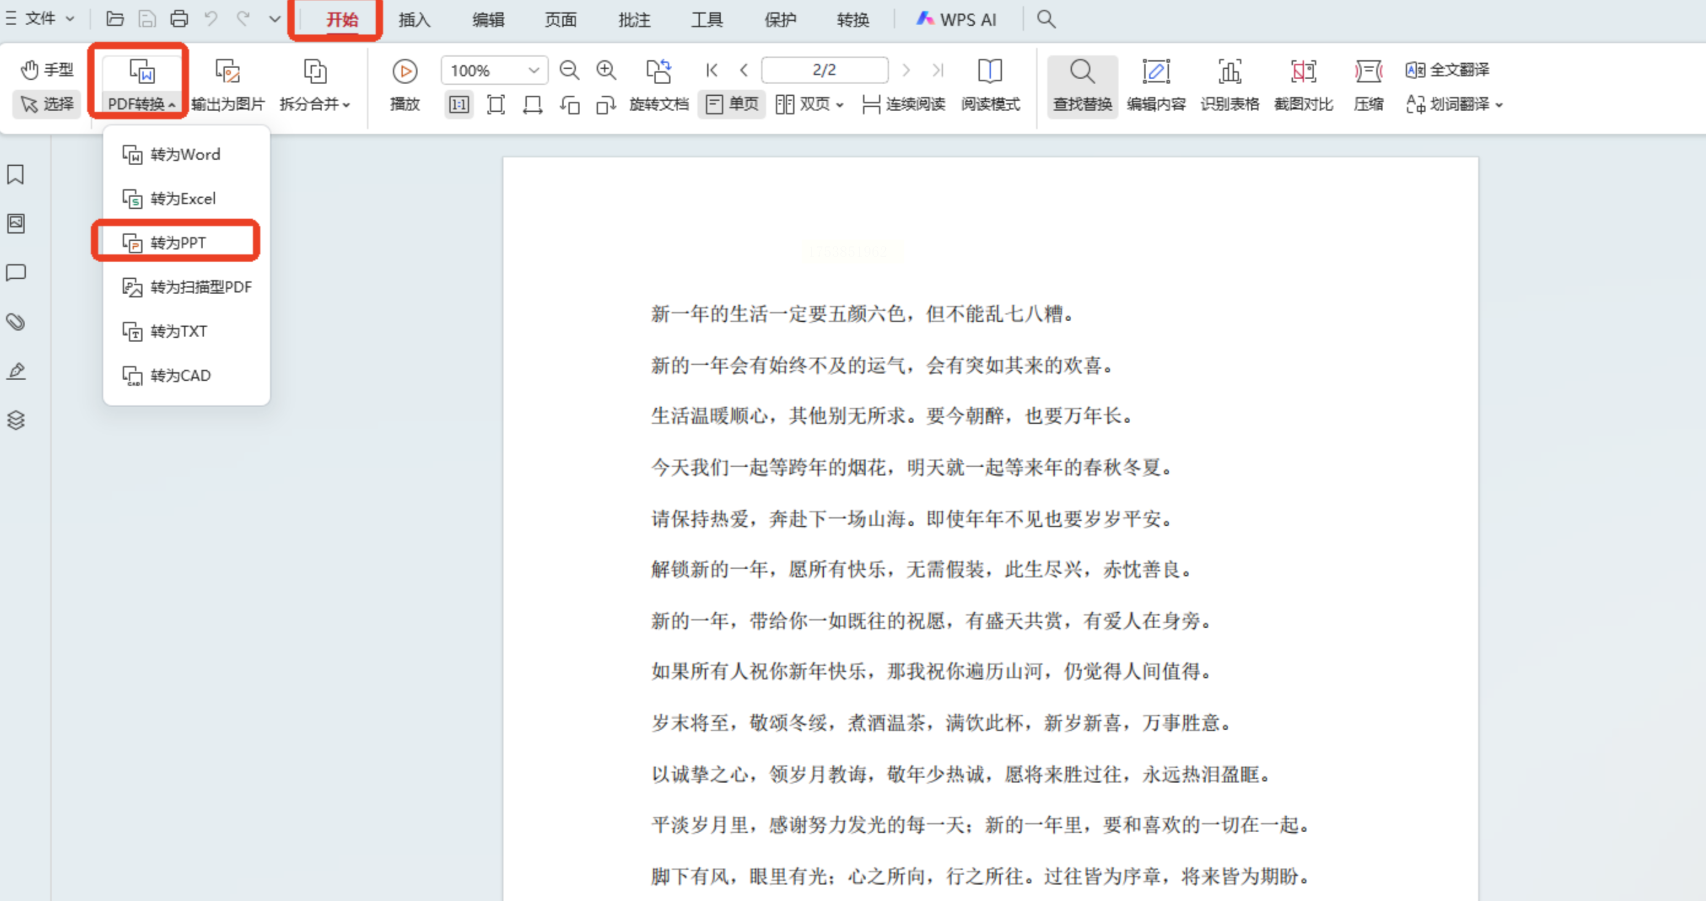
Task: Open thumbnail panel in sidebar
Action: pyautogui.click(x=16, y=224)
